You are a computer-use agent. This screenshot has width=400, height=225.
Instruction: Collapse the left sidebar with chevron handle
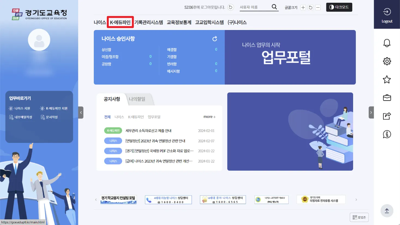click(x=81, y=112)
